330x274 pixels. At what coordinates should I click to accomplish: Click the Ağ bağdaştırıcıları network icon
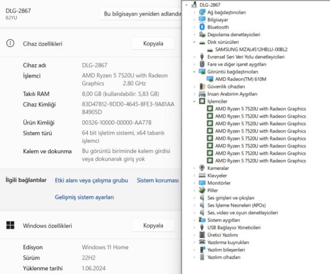[202, 12]
